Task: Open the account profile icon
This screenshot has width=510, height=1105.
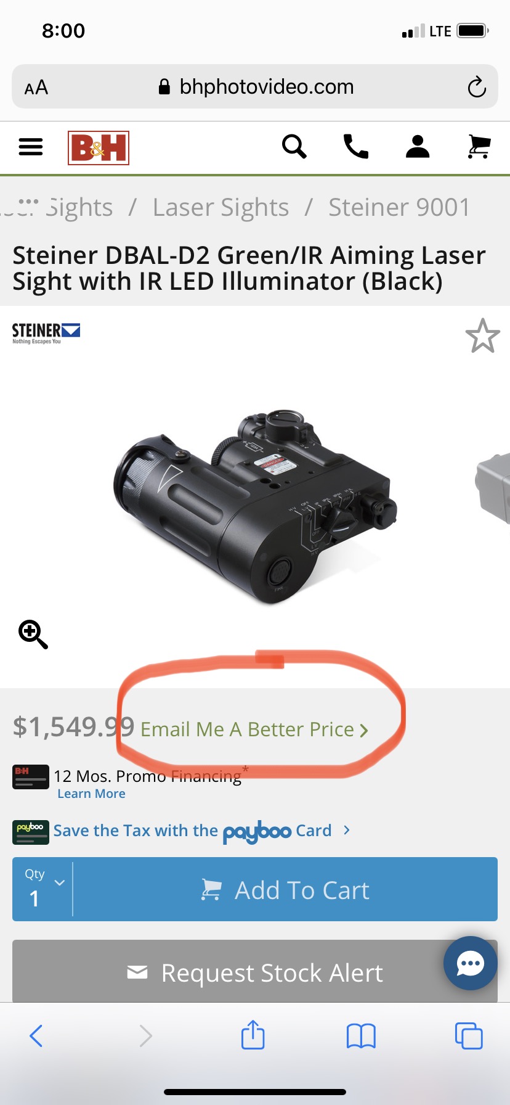Action: [418, 147]
